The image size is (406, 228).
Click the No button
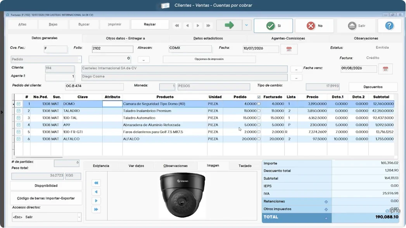[x=314, y=26]
